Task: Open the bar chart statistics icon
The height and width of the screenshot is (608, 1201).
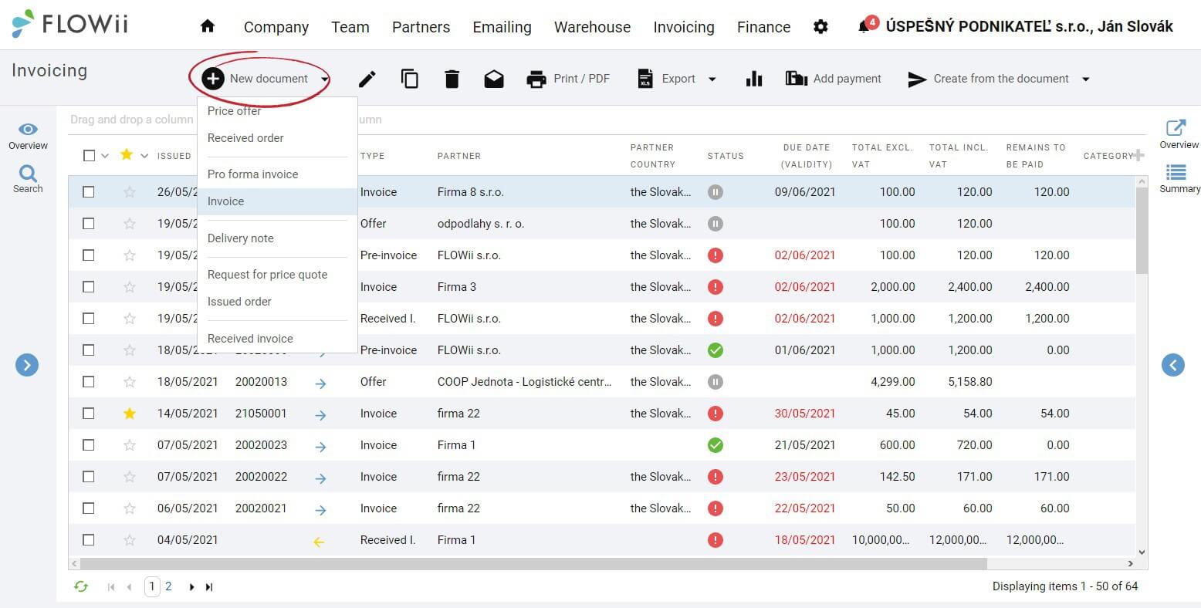Action: pyautogui.click(x=754, y=79)
